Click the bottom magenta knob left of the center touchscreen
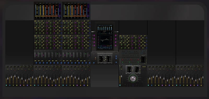209x99 pixels. pos(94,45)
